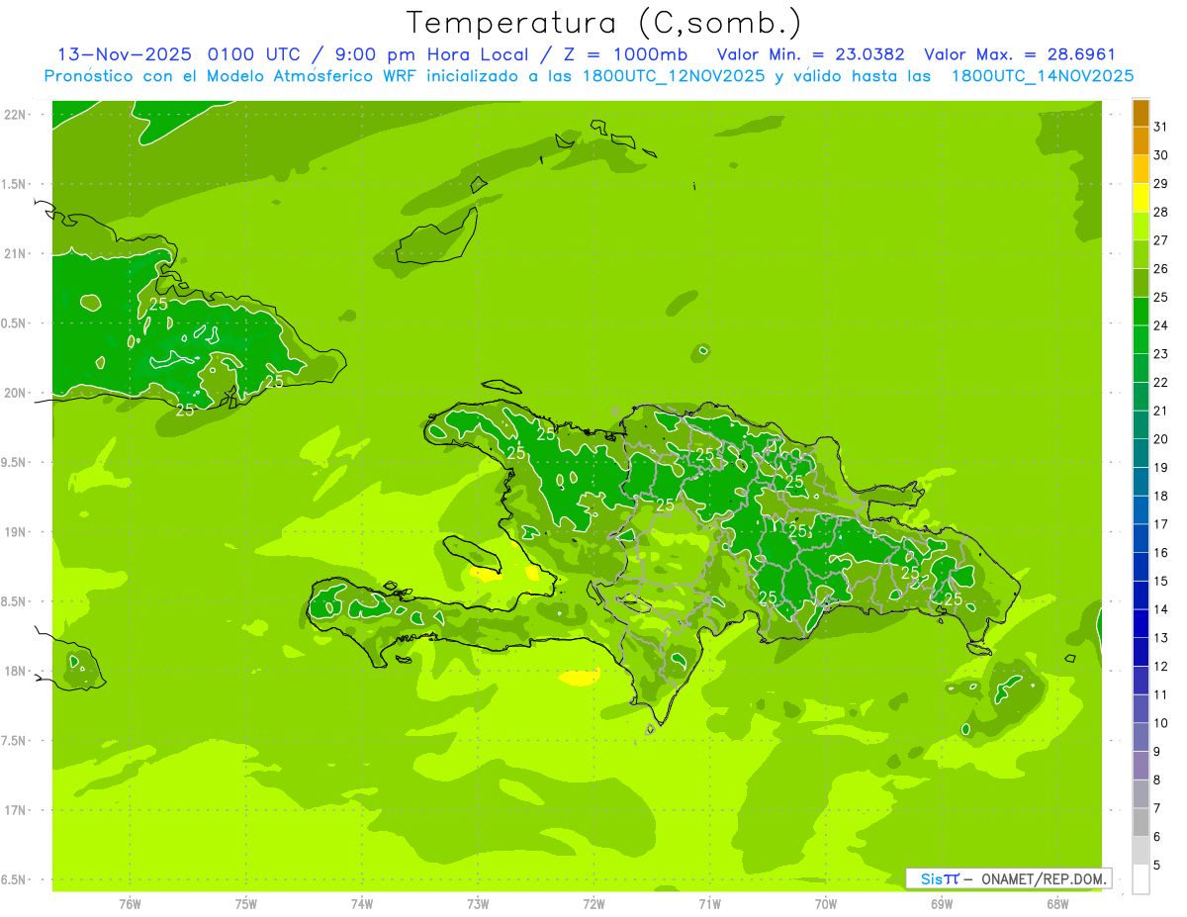
Task: Select the "Valor Min. = 23.0382" readout
Action: click(810, 54)
